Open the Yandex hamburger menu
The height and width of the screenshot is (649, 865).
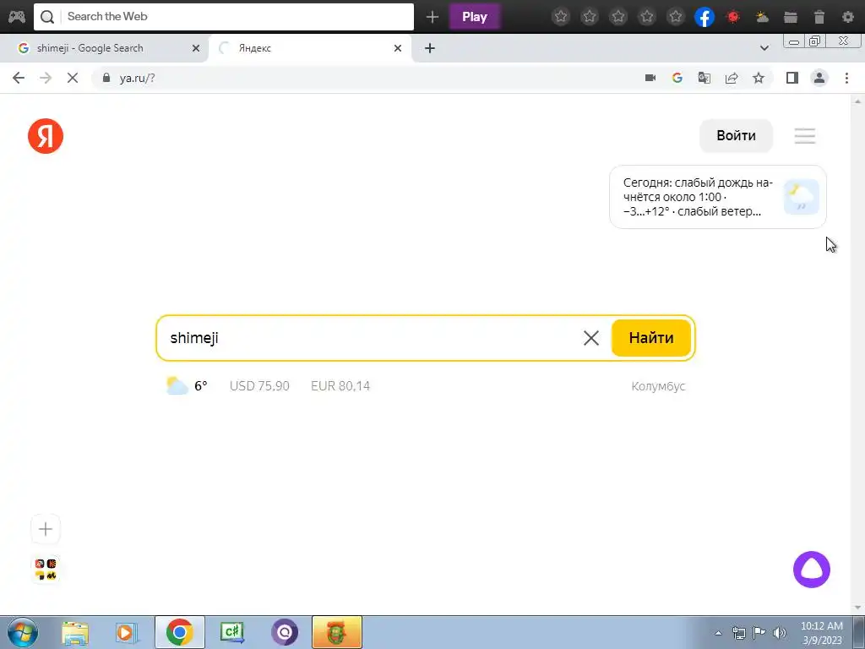pyautogui.click(x=805, y=136)
